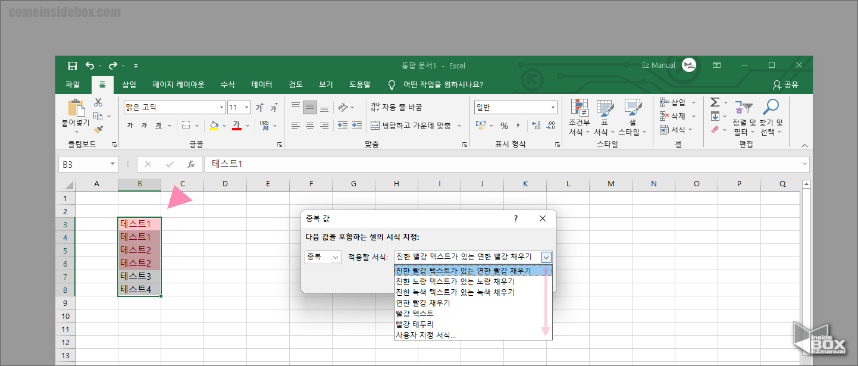Click 자동 줄 바꿈 wrap text button
Image resolution: width=858 pixels, height=366 pixels.
(396, 108)
